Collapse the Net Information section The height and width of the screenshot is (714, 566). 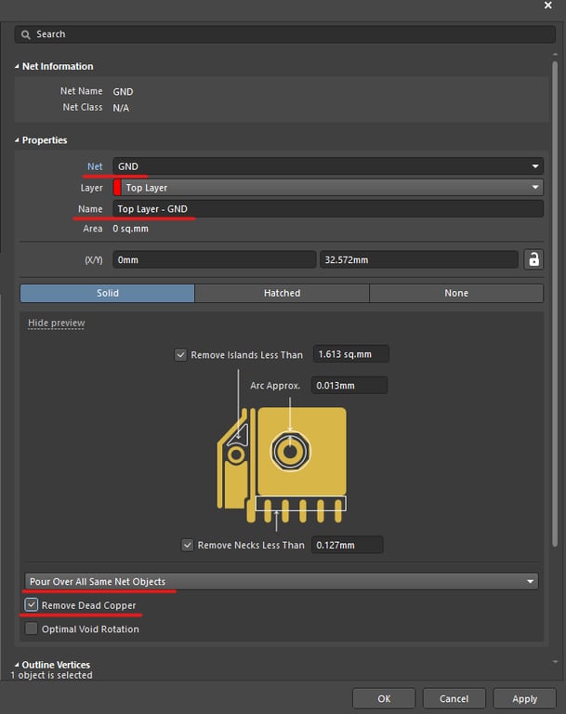[17, 67]
